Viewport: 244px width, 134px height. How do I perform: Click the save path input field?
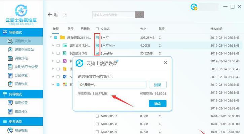tap(112, 85)
